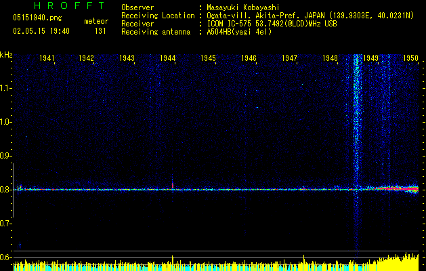Click the A504HB(yagi 4el) antenna text
The width and height of the screenshot is (426, 271).
(239, 32)
